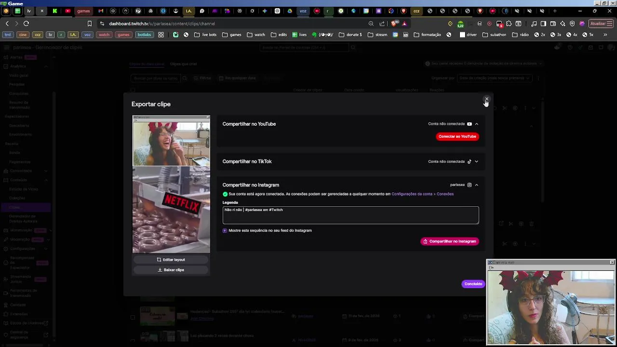Open the 5x bookmark
The width and height of the screenshot is (617, 347).
point(588,35)
